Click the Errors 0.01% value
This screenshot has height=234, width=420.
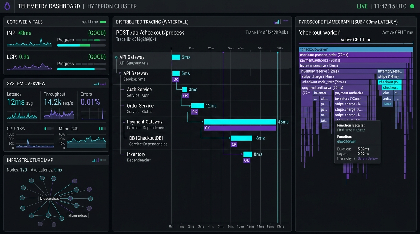[x=90, y=102]
